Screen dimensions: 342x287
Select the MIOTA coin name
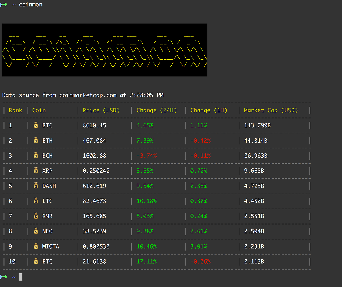(x=51, y=246)
